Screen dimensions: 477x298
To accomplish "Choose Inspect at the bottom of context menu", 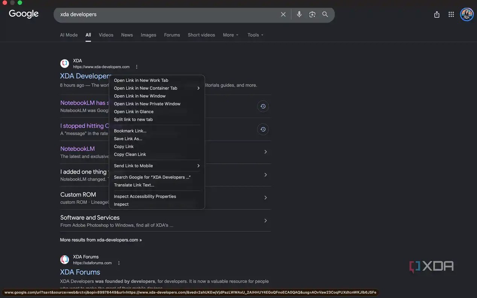I will click(x=157, y=205).
